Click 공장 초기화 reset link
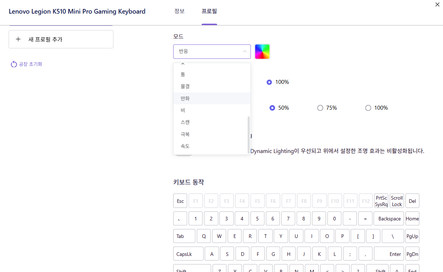 pyautogui.click(x=30, y=65)
